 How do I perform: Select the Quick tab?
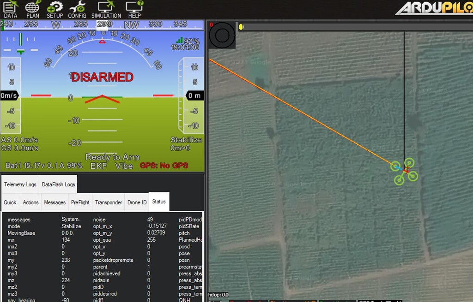point(10,202)
